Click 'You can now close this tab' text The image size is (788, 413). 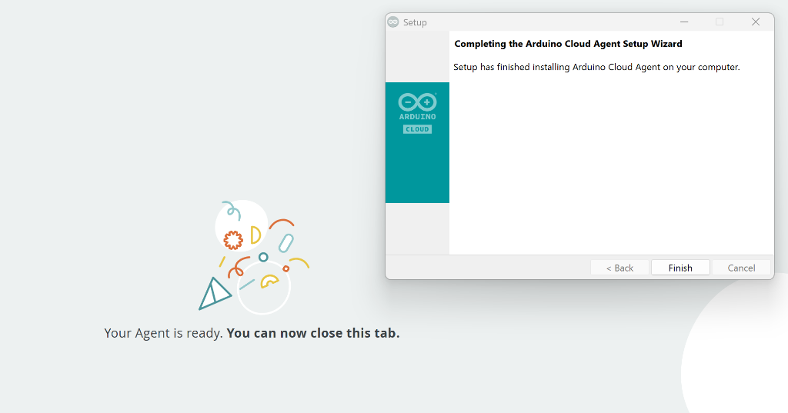coord(313,333)
